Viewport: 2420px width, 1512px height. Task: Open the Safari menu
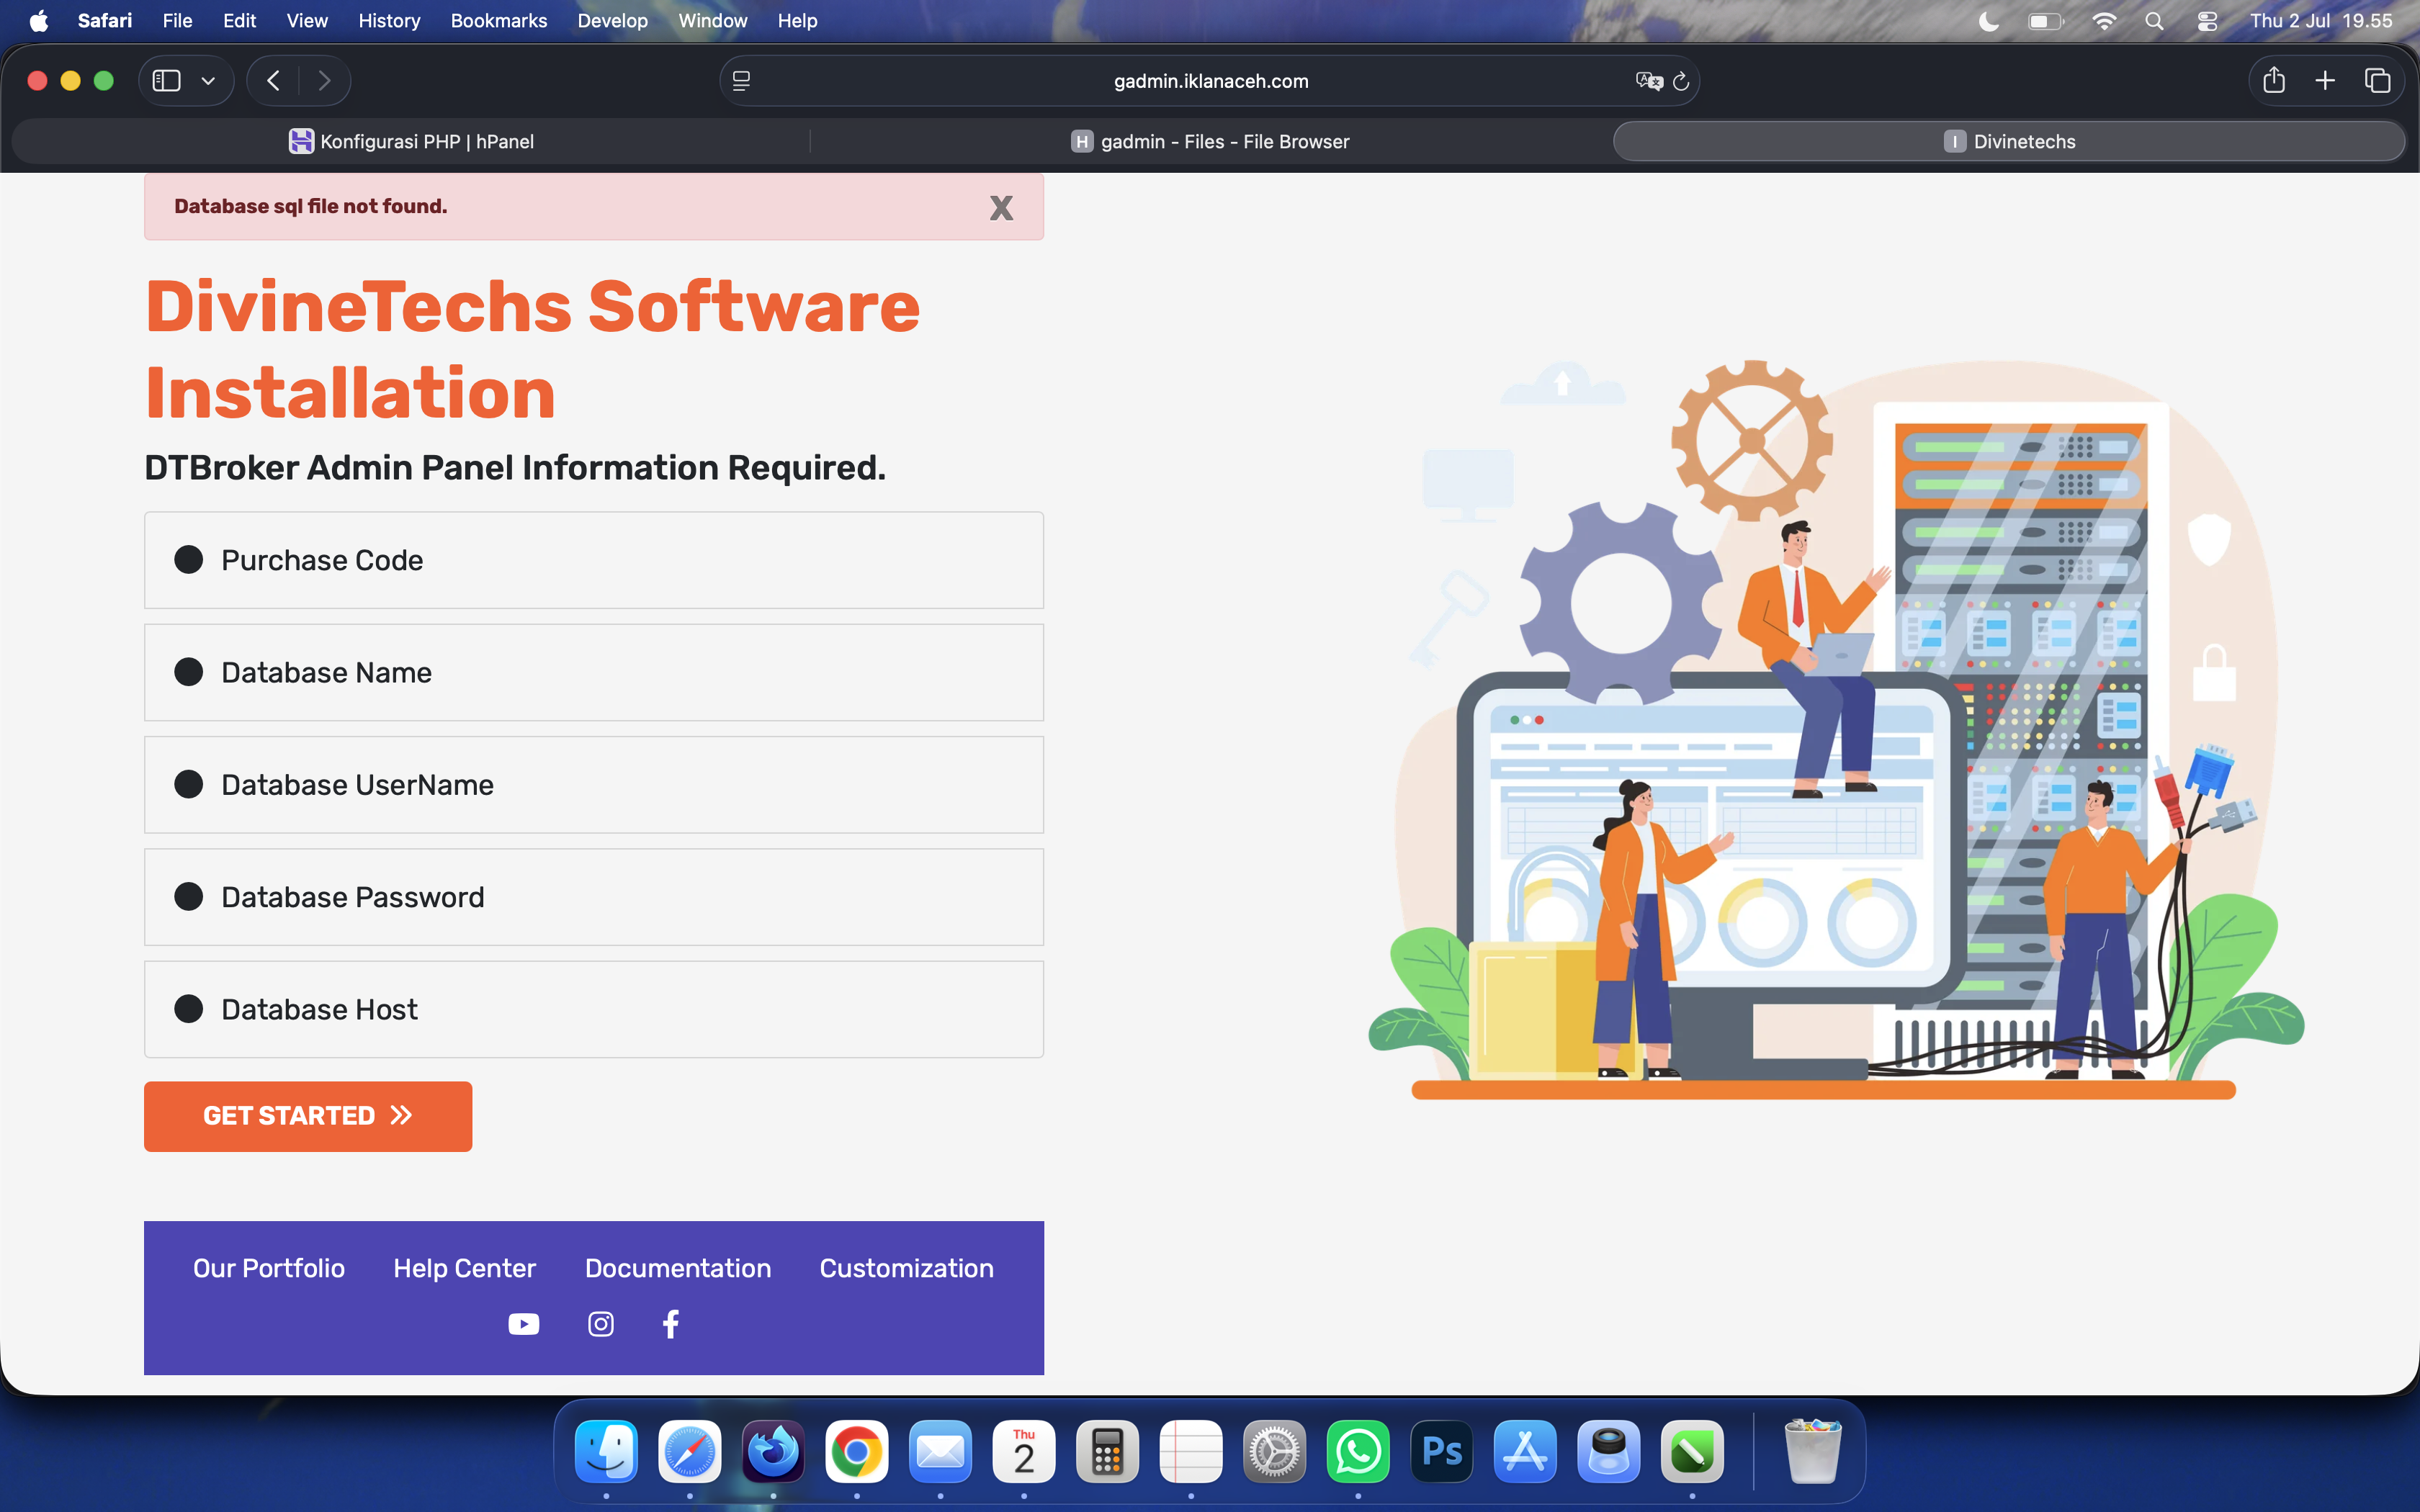(105, 21)
